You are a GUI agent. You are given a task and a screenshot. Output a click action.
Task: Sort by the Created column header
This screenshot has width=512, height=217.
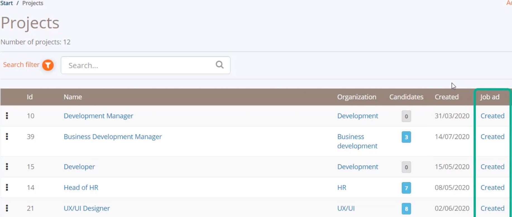point(446,97)
